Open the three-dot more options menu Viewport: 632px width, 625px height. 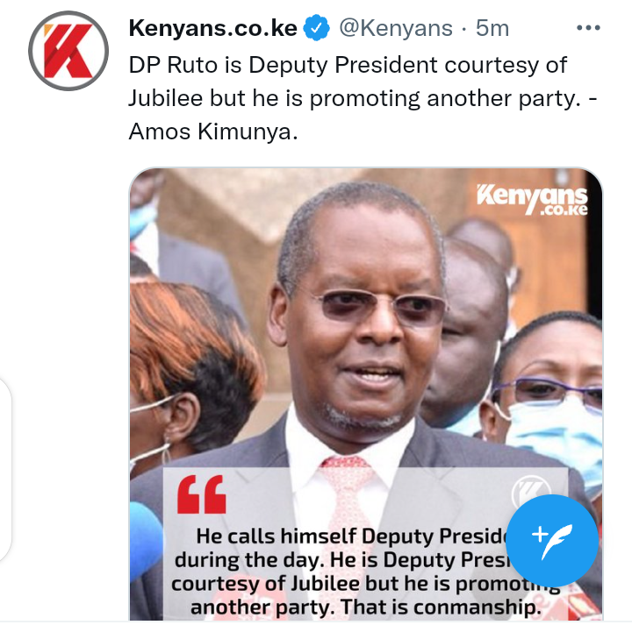click(x=588, y=28)
